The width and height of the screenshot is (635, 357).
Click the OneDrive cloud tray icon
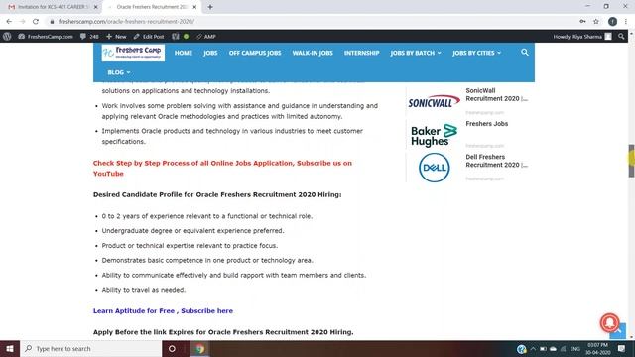click(x=553, y=348)
